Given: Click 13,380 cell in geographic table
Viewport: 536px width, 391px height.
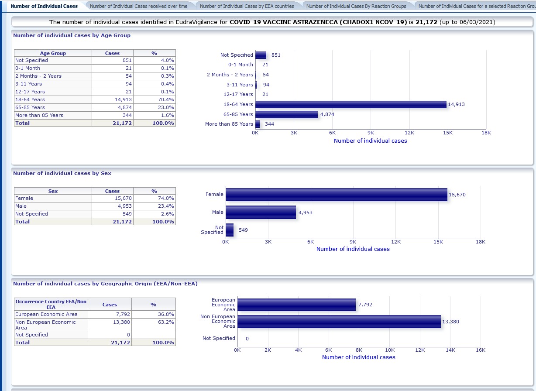Looking at the screenshot, I should [110, 325].
